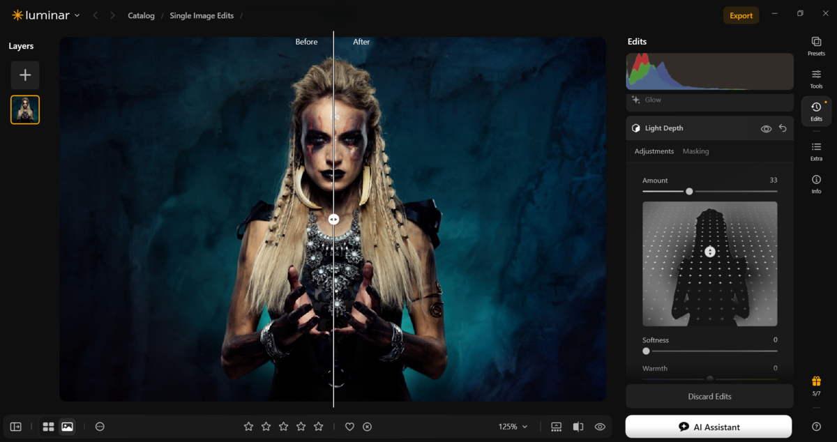The width and height of the screenshot is (837, 442).
Task: Toggle Light Depth visibility eye
Action: [x=766, y=129]
